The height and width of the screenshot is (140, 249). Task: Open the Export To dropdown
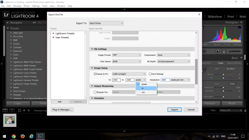(x=106, y=23)
